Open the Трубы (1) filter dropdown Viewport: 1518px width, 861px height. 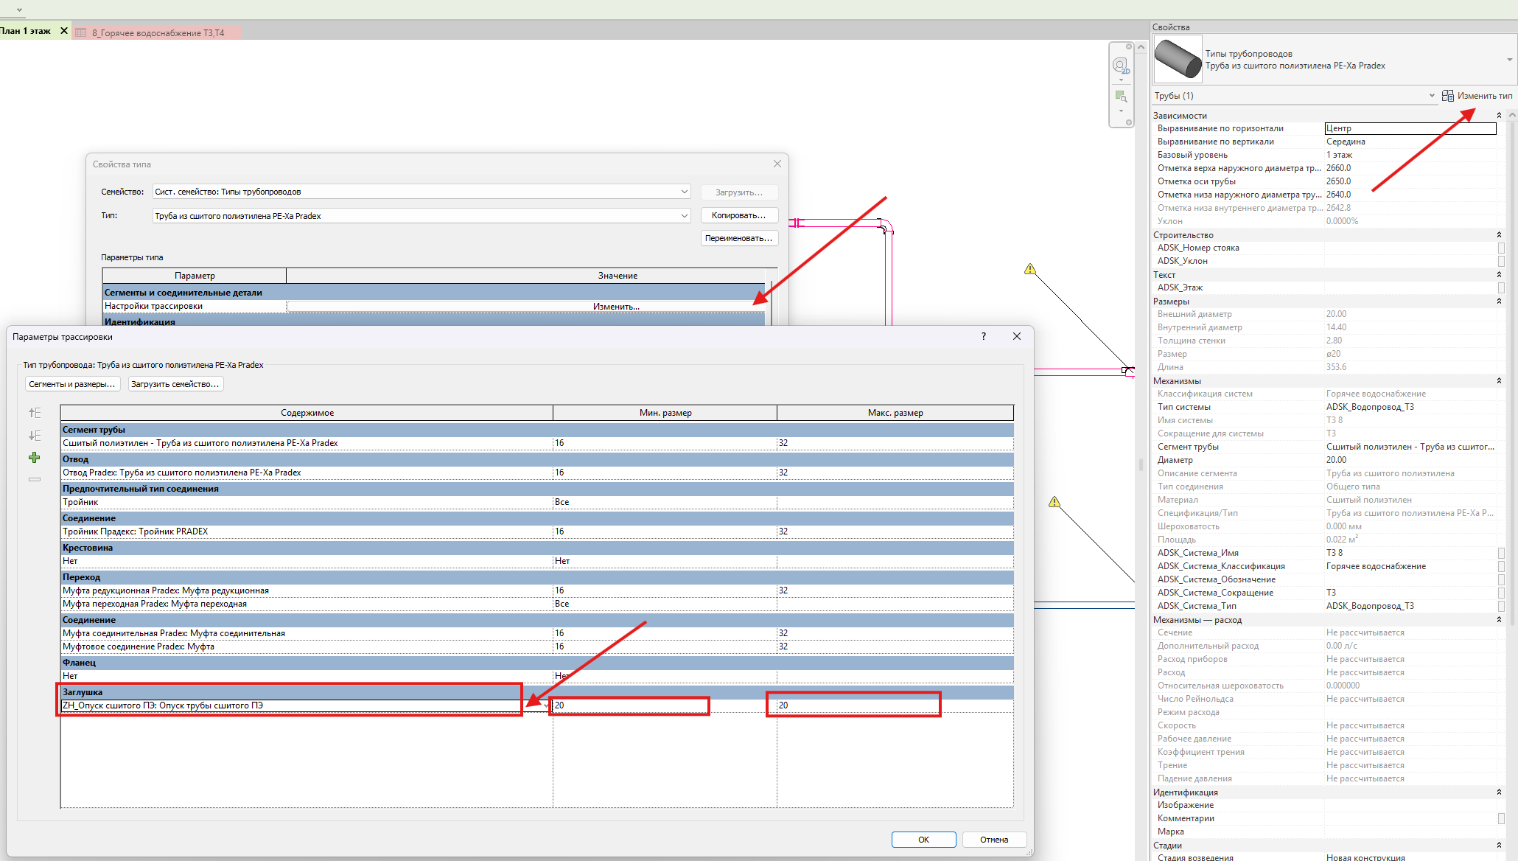point(1432,96)
